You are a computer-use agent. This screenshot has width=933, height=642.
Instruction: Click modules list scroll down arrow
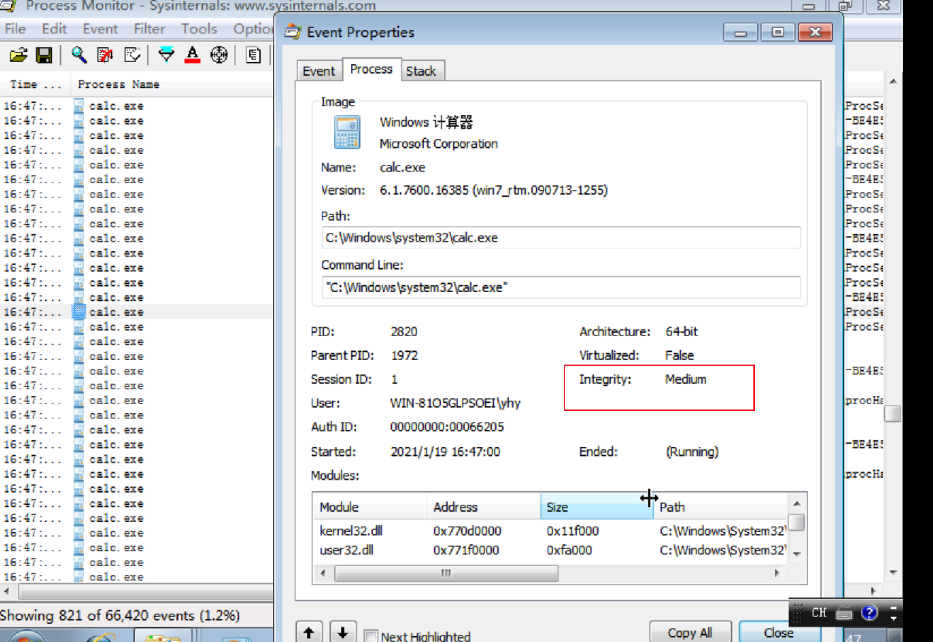click(x=797, y=554)
